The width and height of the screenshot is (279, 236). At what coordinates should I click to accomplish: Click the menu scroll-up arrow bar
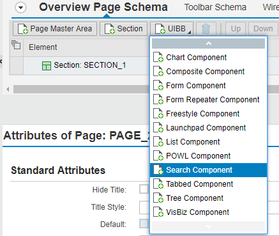click(x=208, y=43)
